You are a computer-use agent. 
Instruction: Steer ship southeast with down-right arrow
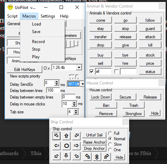76,156
